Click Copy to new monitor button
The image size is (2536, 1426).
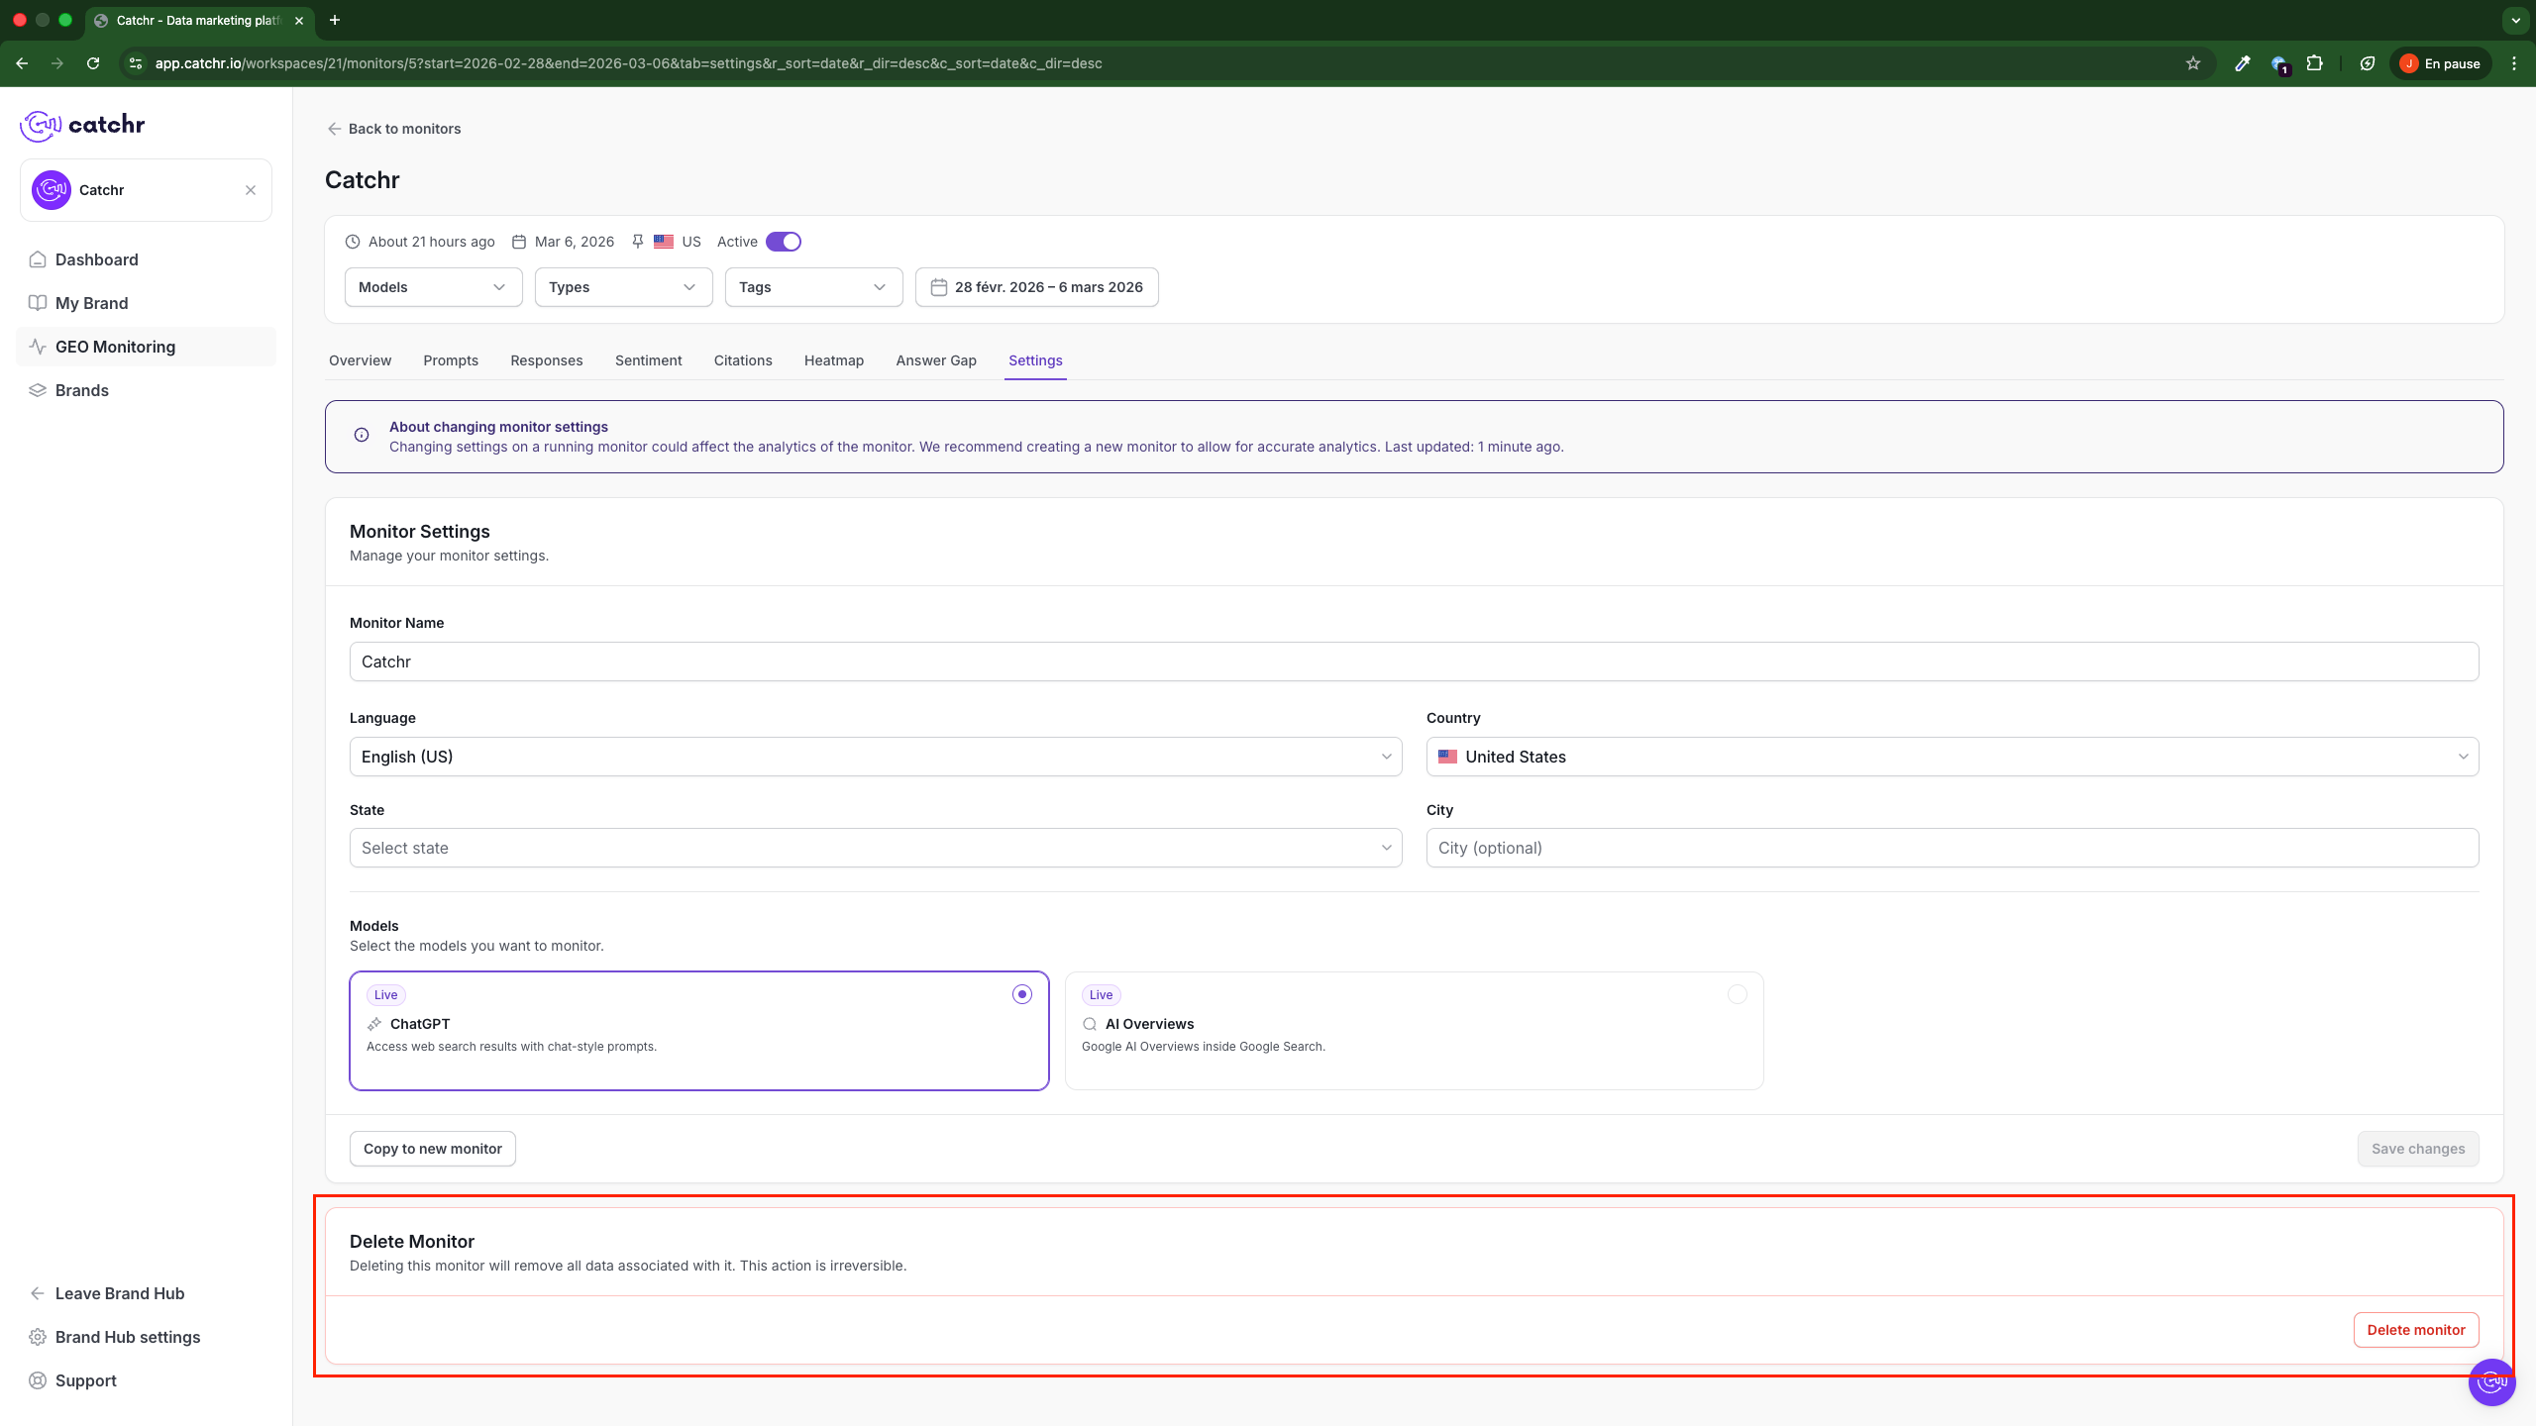tap(432, 1149)
